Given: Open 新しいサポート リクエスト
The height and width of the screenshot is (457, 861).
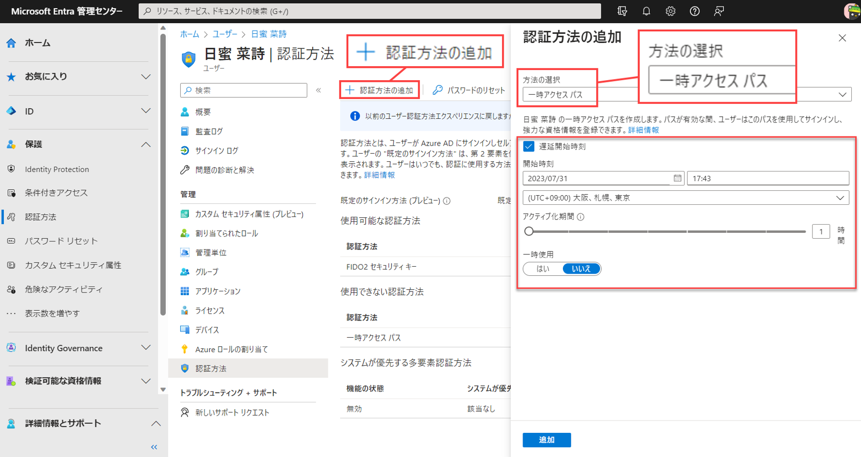Looking at the screenshot, I should 232,412.
